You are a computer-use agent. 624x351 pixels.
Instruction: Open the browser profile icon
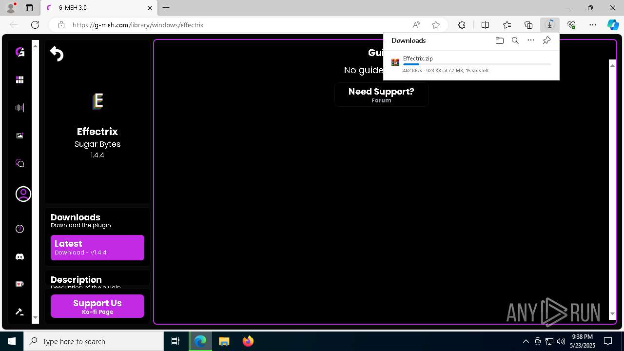click(11, 8)
